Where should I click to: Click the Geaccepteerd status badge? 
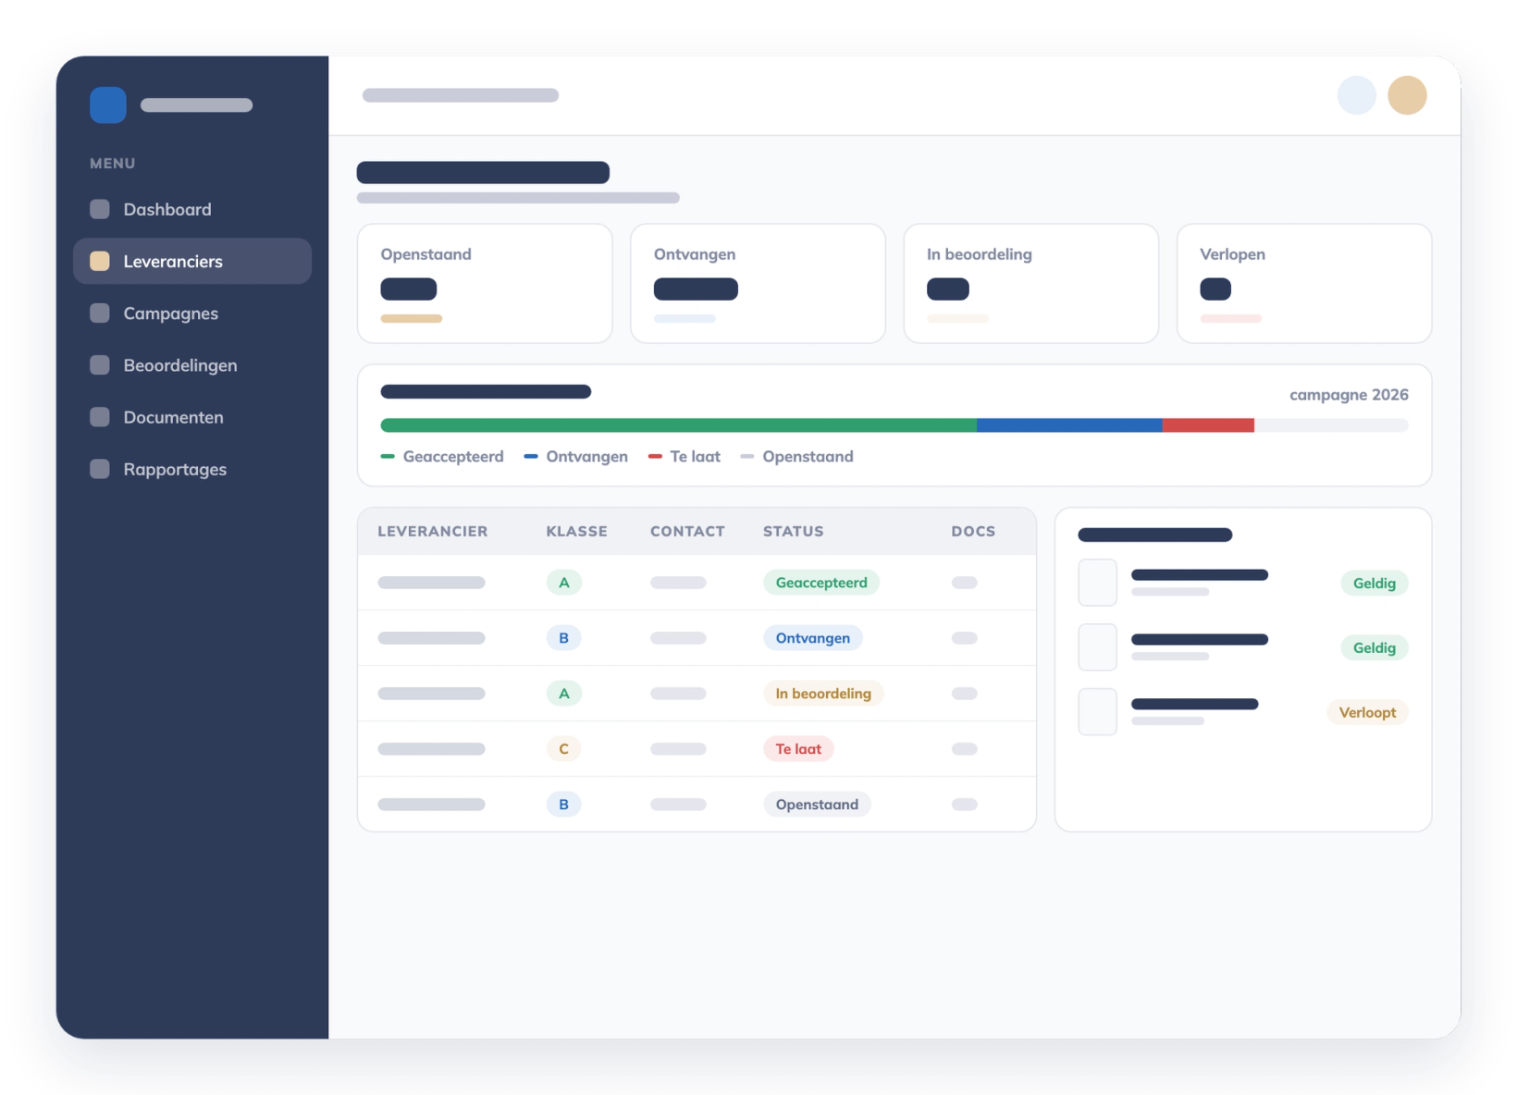(x=821, y=583)
